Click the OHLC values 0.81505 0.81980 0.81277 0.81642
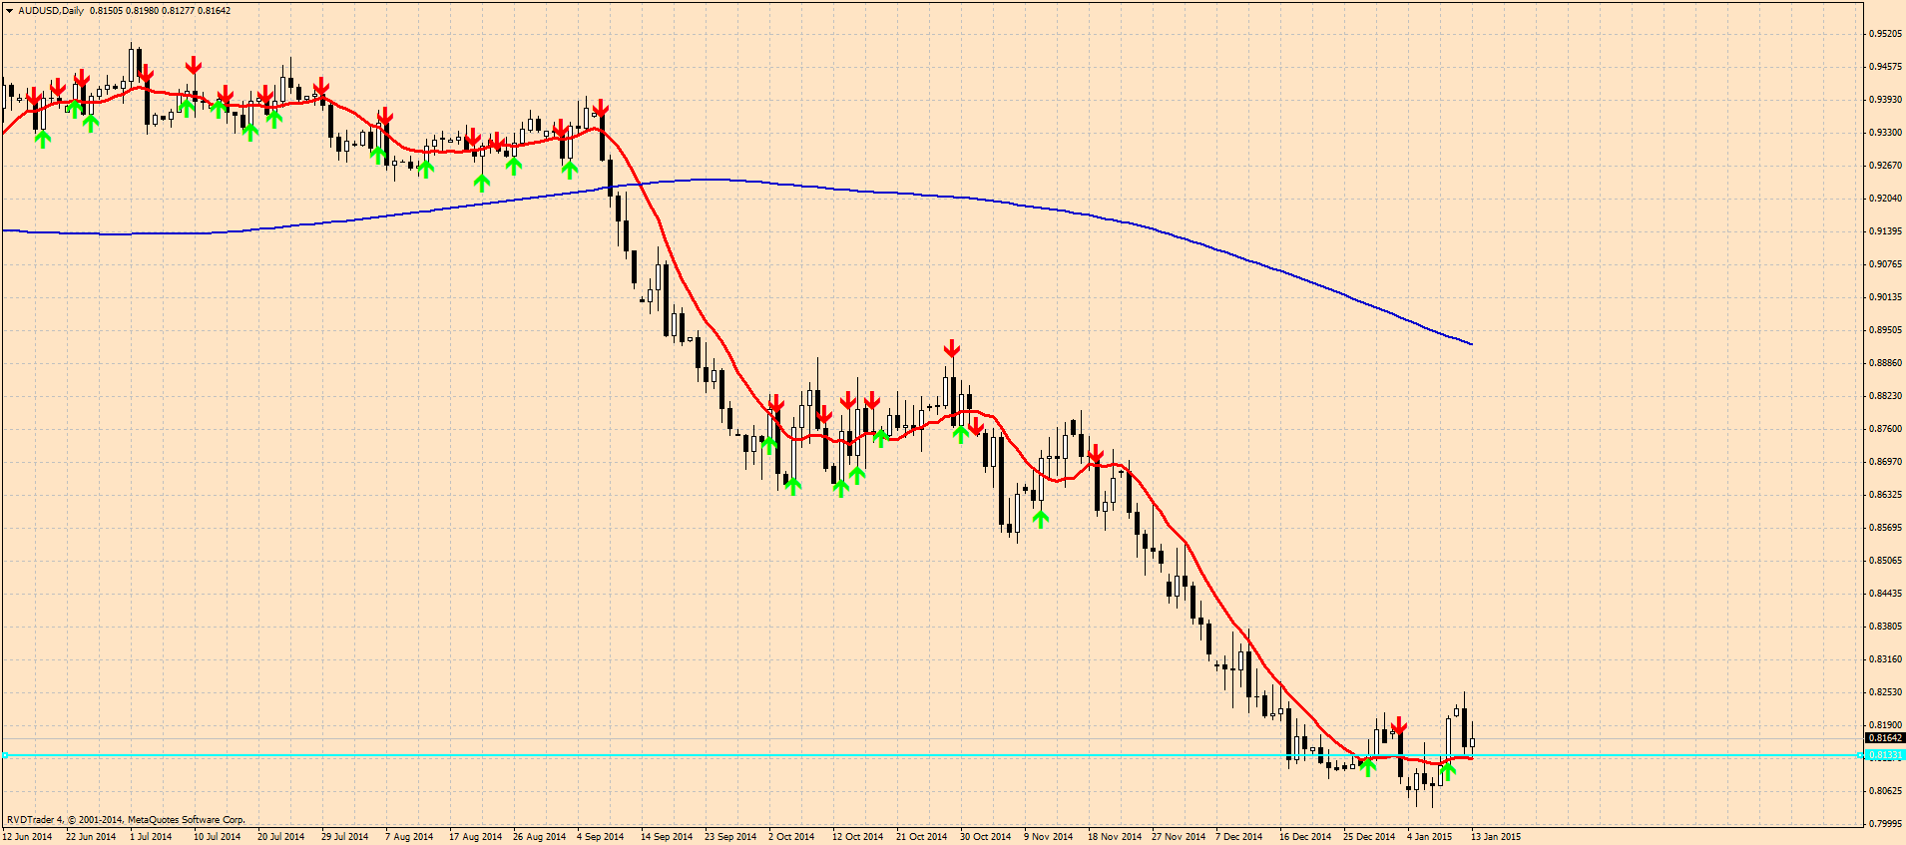This screenshot has width=1906, height=845. coord(161,11)
